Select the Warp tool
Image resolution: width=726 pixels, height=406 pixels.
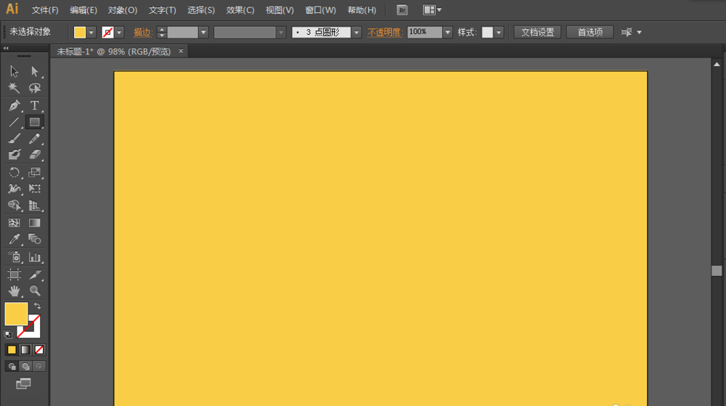click(14, 188)
